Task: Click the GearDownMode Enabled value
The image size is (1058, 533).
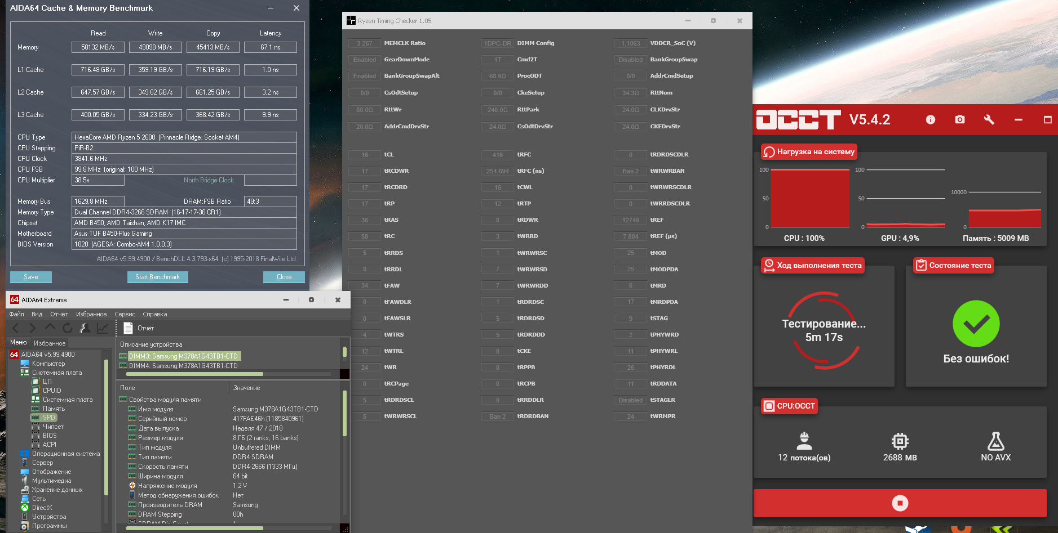Action: pos(365,60)
